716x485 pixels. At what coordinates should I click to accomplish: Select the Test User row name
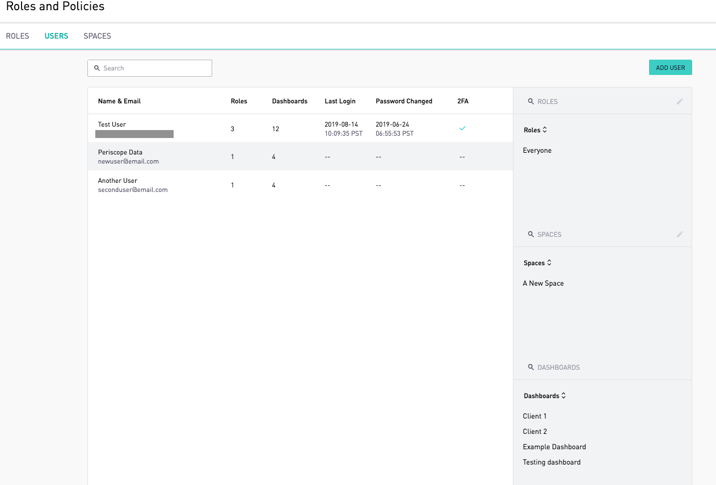click(112, 124)
